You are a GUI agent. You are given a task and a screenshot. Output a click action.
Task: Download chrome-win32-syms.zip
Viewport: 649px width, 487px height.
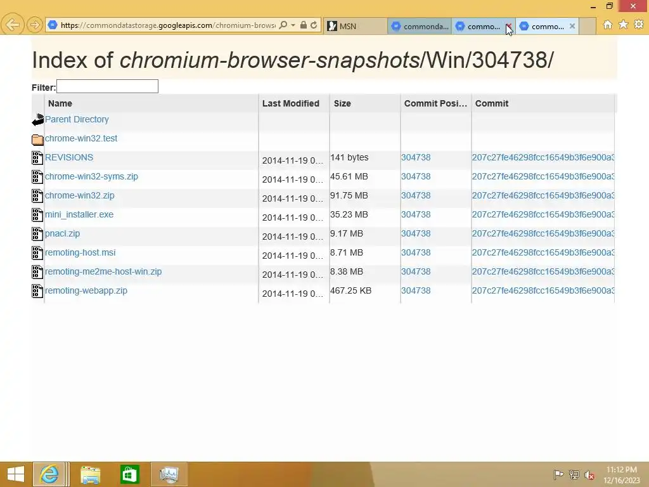point(91,176)
